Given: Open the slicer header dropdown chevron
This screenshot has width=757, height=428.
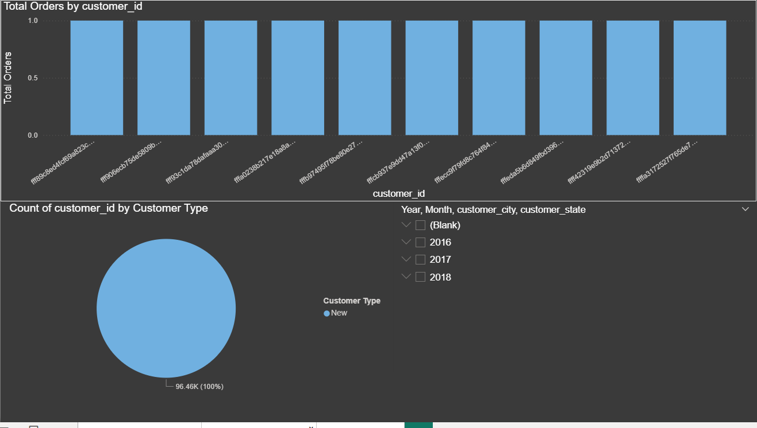Looking at the screenshot, I should click(746, 209).
